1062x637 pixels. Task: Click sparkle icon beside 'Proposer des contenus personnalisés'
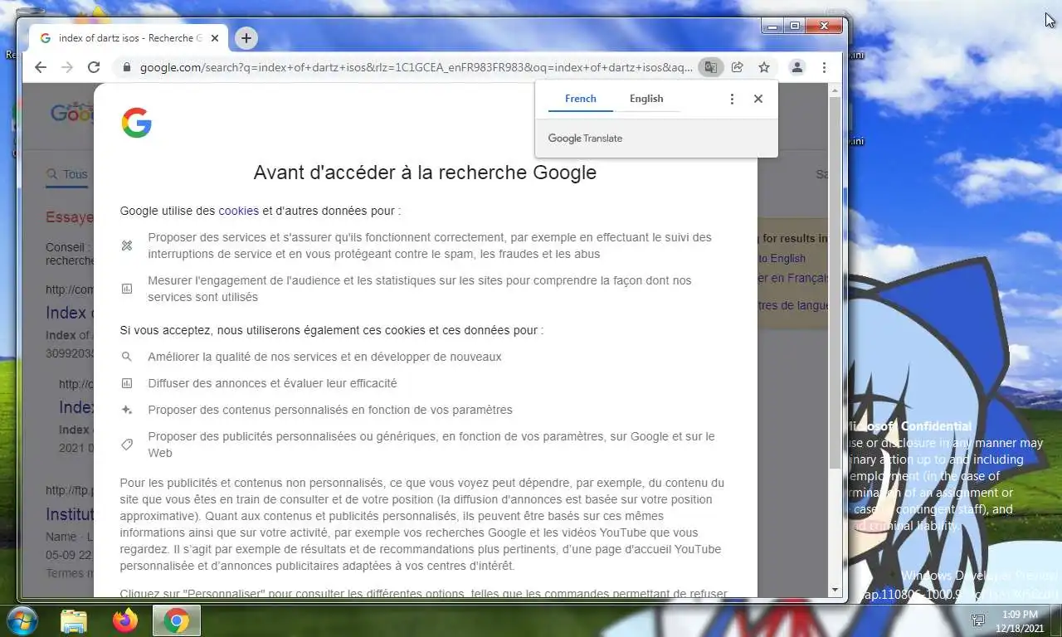coord(127,410)
